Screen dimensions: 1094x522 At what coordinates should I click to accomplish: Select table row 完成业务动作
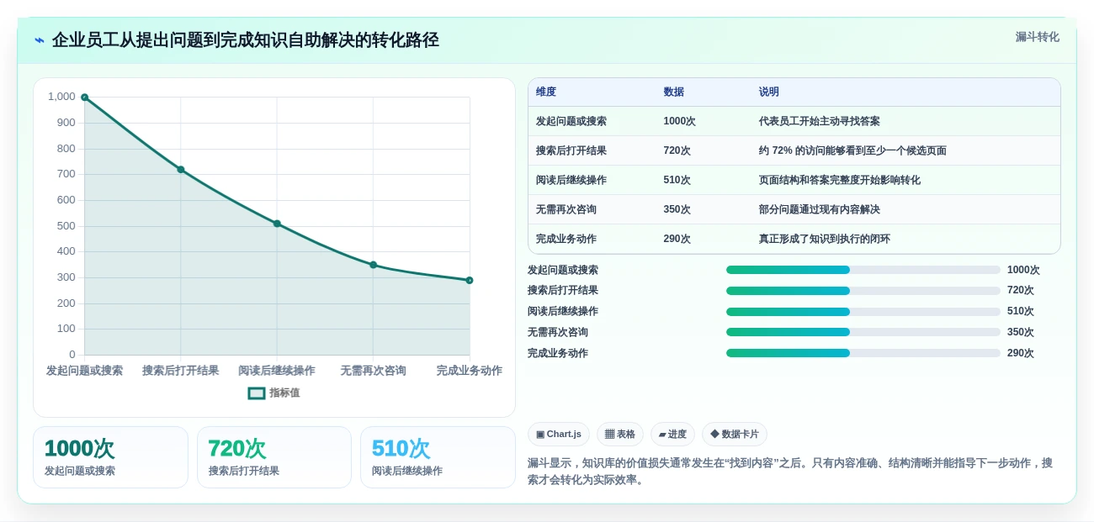click(794, 239)
